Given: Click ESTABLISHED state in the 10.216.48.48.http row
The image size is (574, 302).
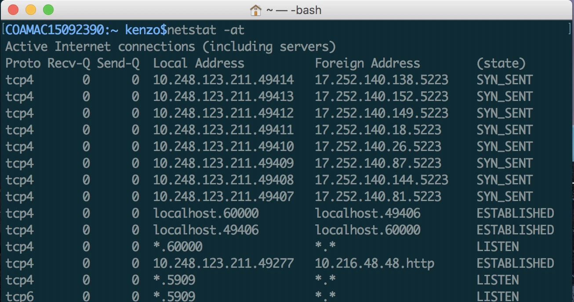Looking at the screenshot, I should click(515, 263).
